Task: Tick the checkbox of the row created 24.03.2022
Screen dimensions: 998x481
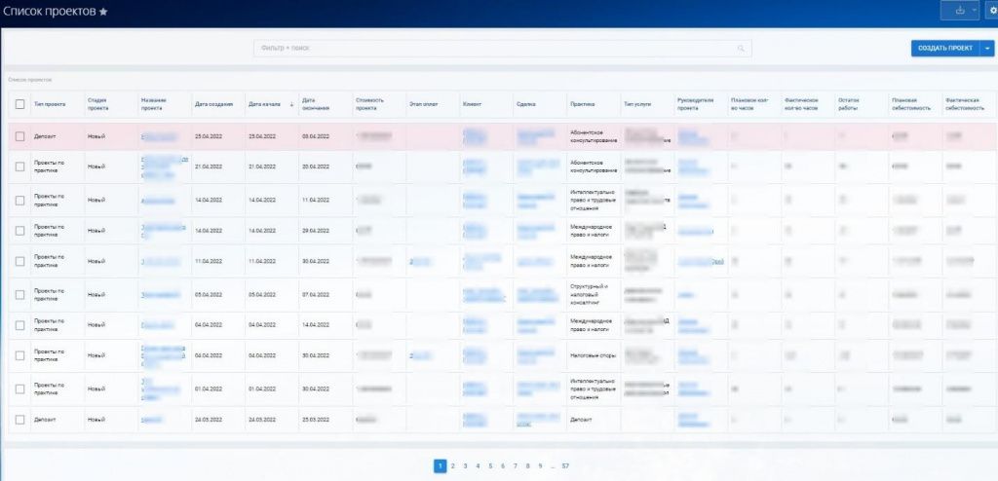Action: coord(19,420)
